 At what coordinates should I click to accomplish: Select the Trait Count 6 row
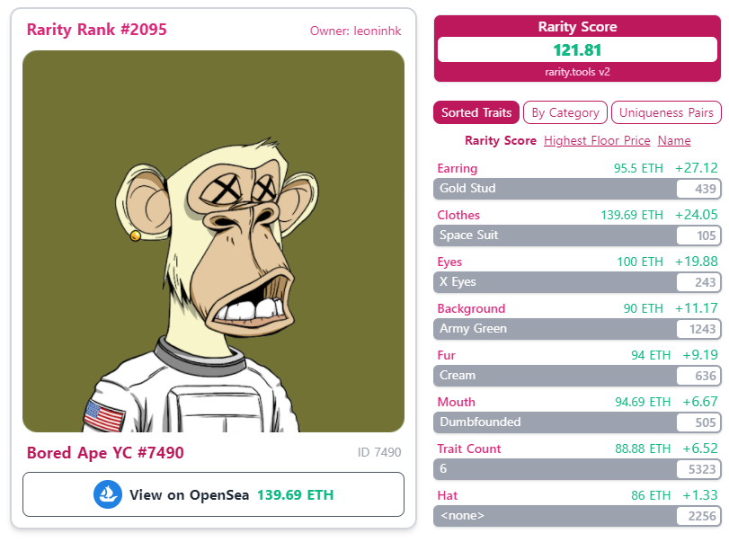click(577, 468)
